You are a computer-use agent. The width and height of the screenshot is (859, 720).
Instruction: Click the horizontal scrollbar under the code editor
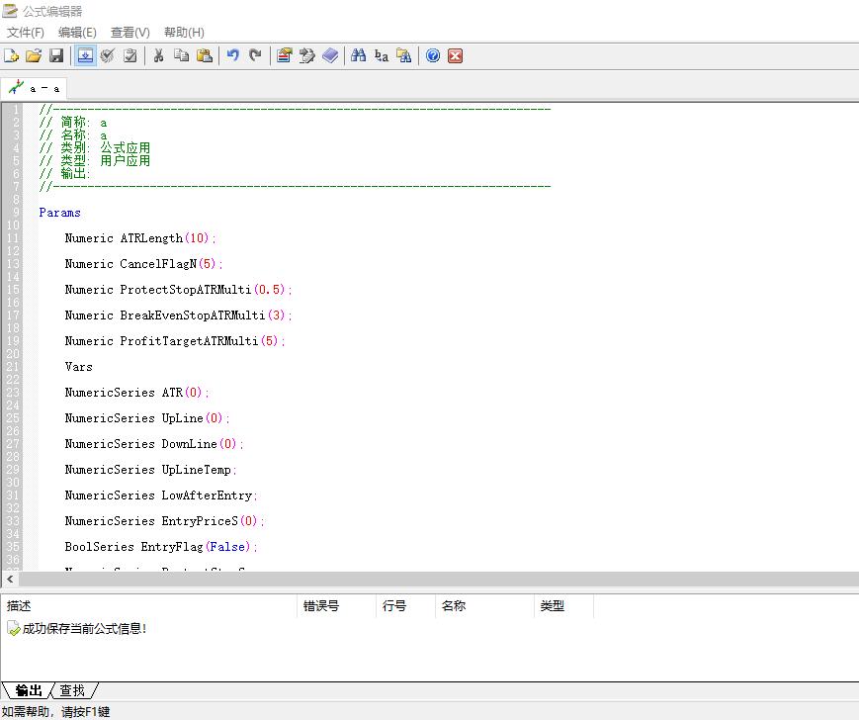point(435,579)
